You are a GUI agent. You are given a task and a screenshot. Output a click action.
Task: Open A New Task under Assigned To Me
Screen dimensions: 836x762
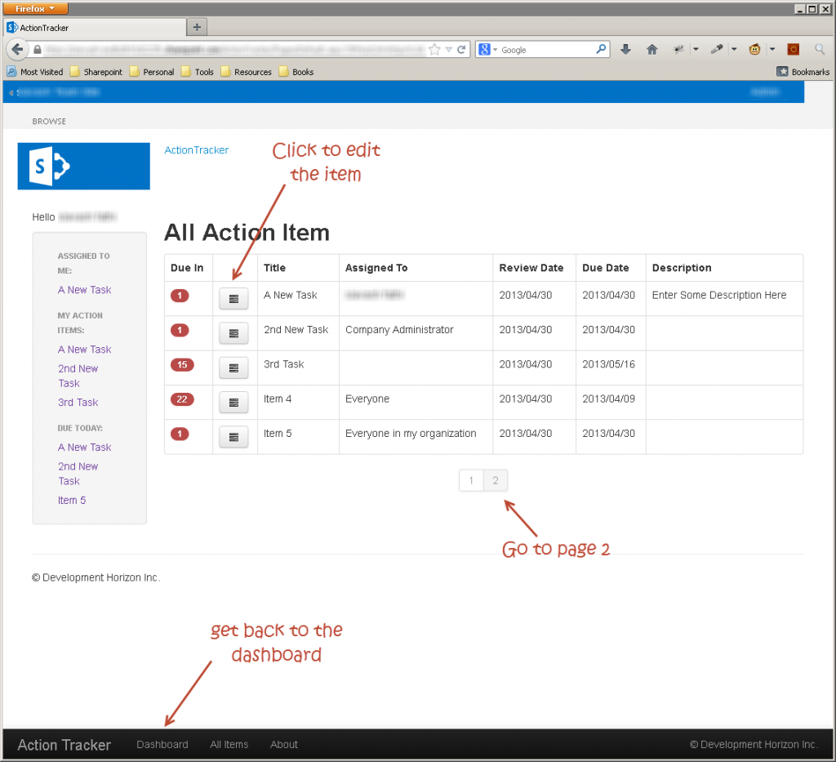[x=84, y=289]
